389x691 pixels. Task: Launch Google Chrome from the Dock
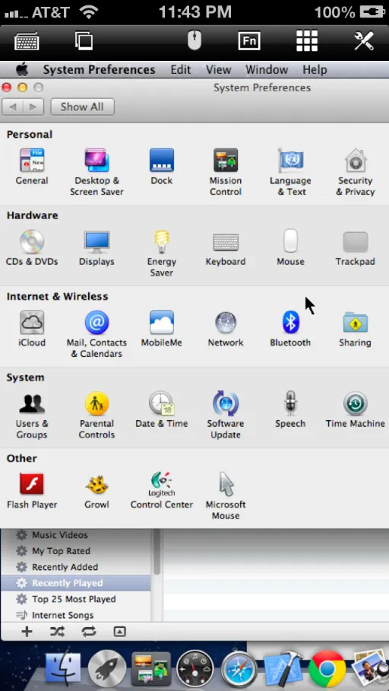pos(327,669)
